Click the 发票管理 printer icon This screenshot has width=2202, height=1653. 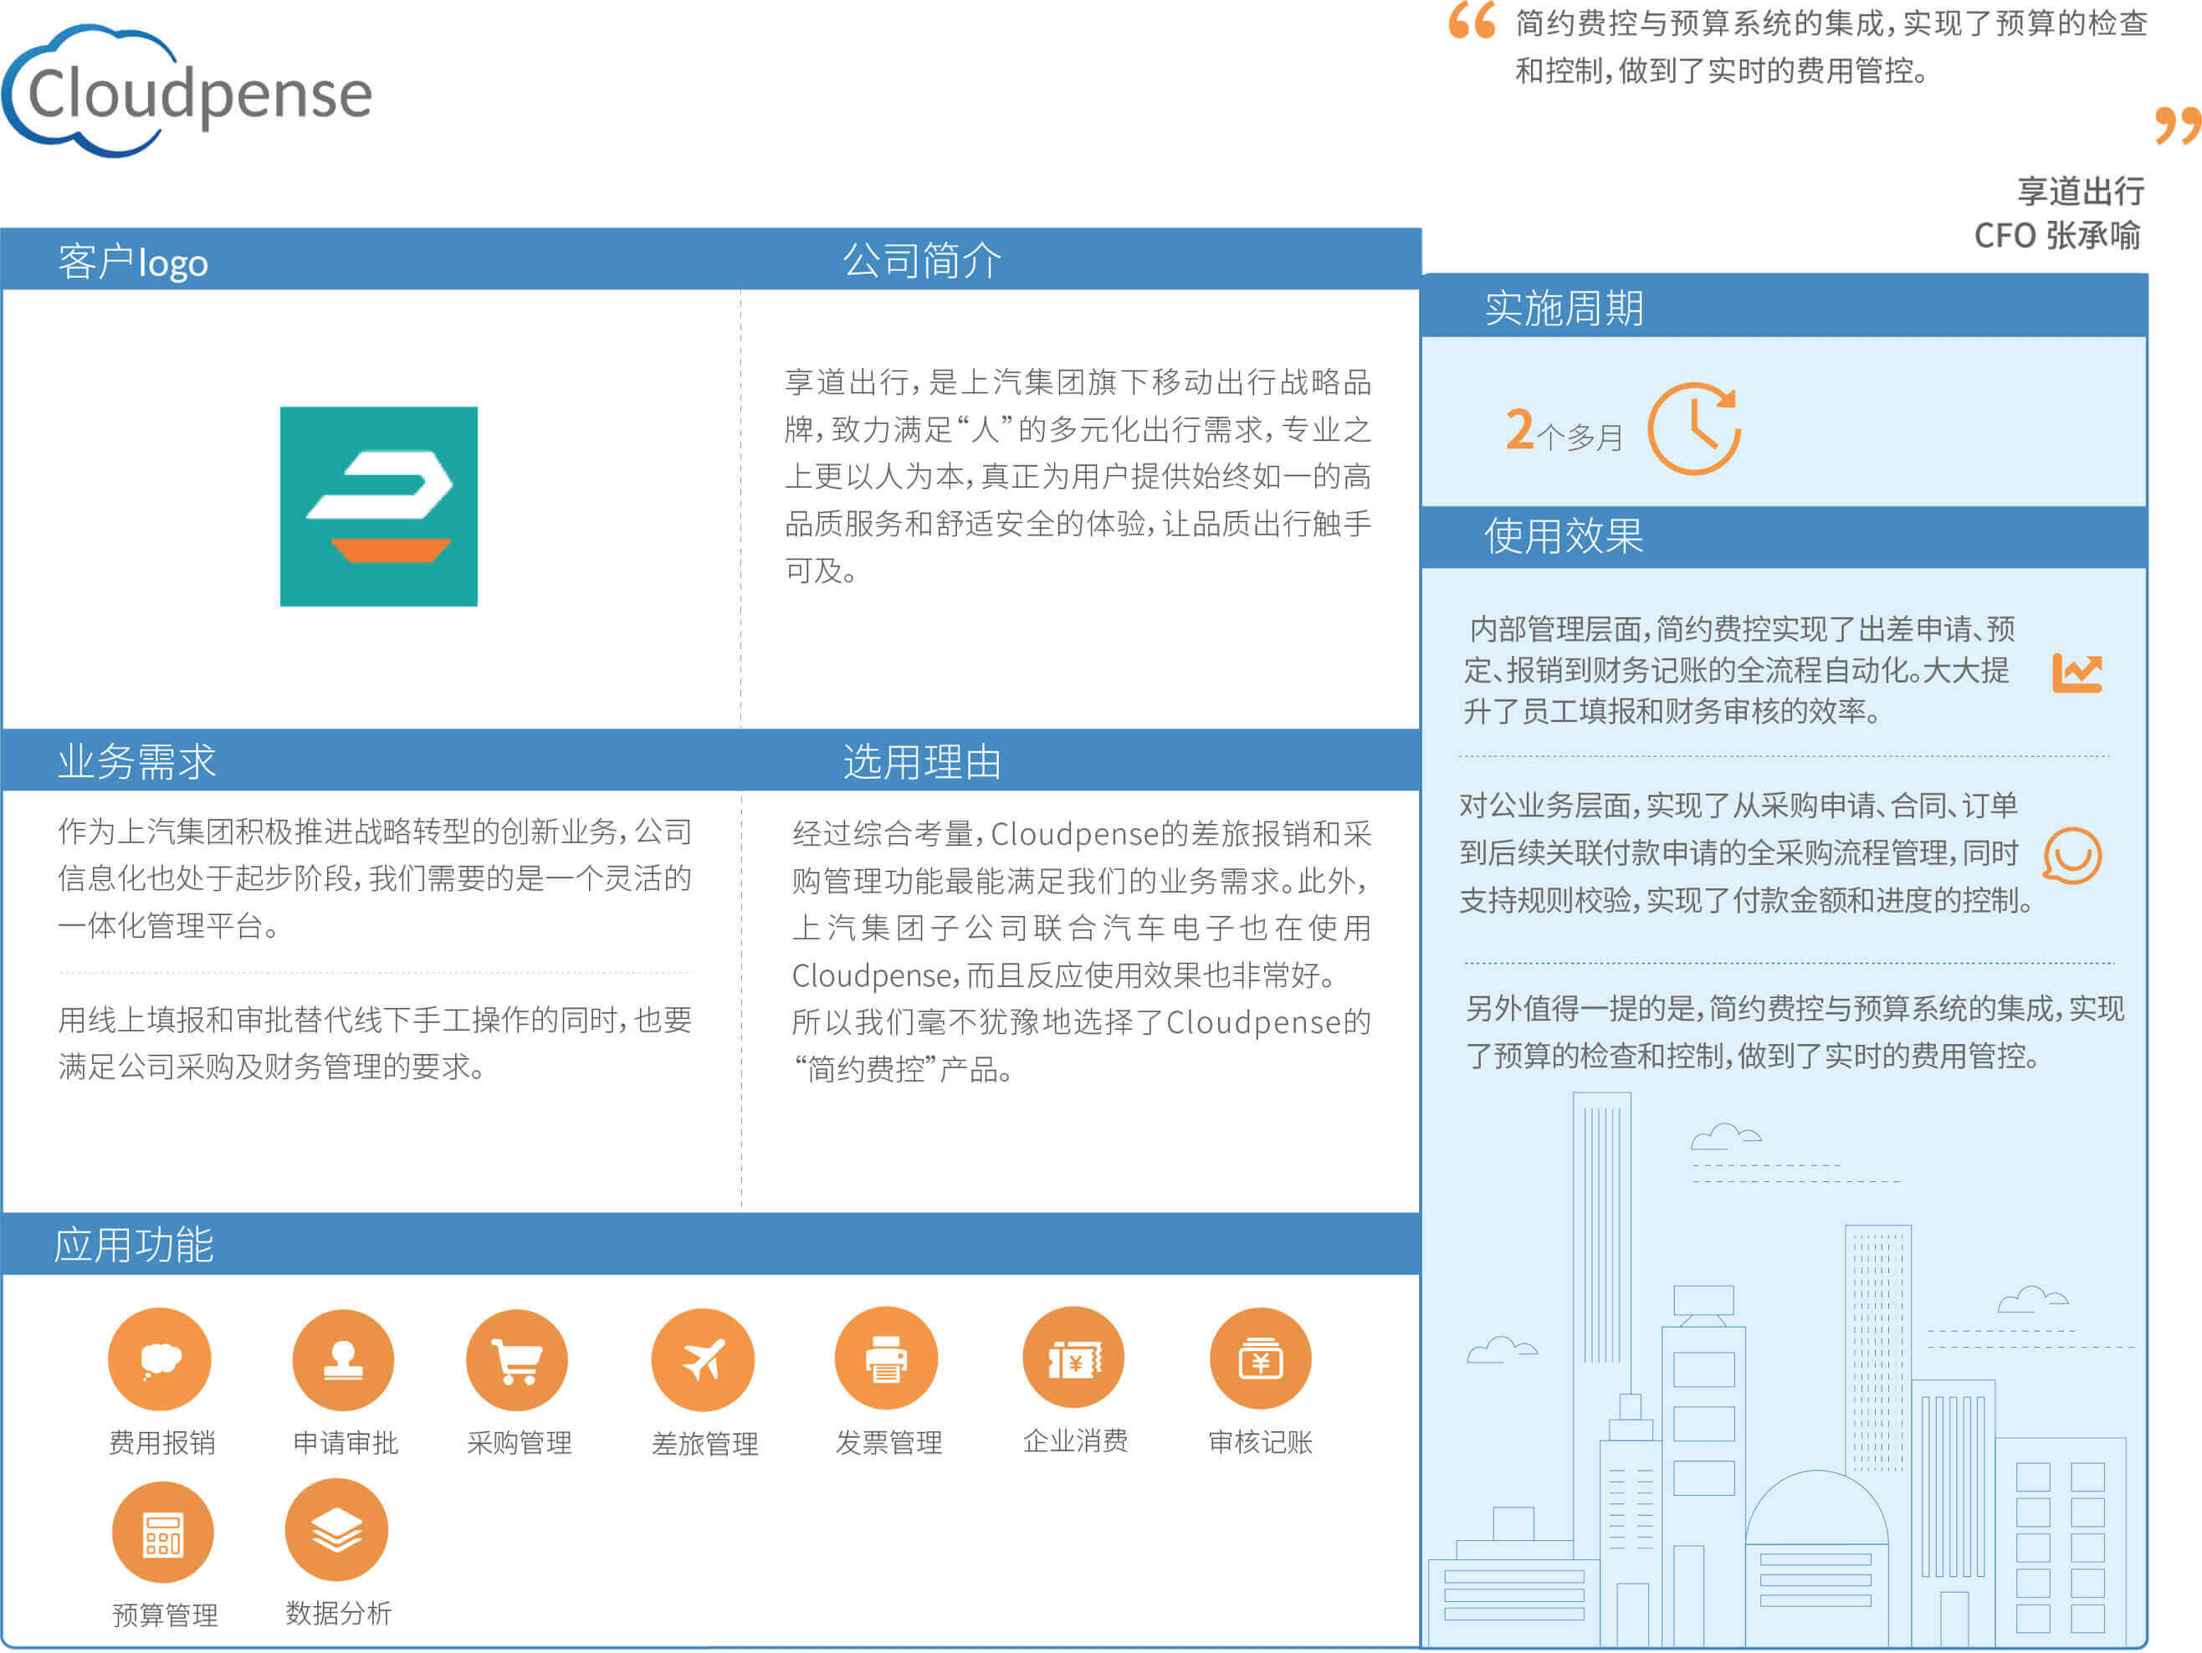pyautogui.click(x=886, y=1359)
